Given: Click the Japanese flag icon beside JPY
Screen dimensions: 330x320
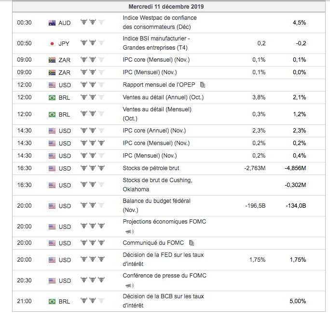Looking at the screenshot, I should click(52, 43).
